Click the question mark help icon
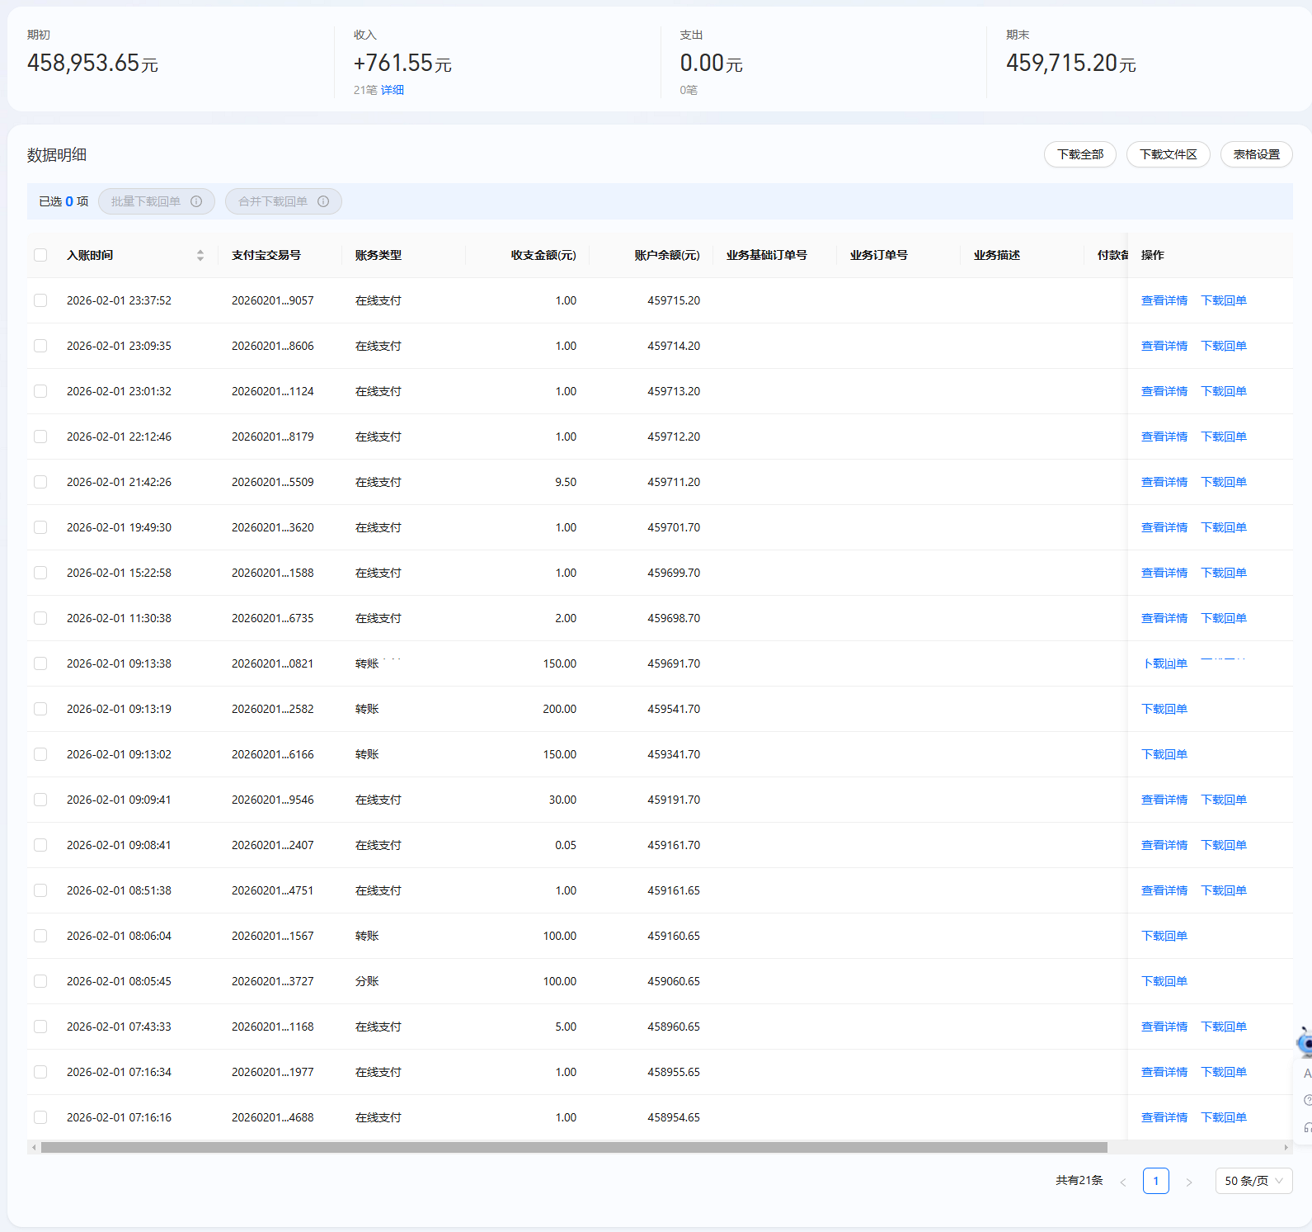Viewport: 1312px width, 1232px height. pyautogui.click(x=1307, y=1100)
